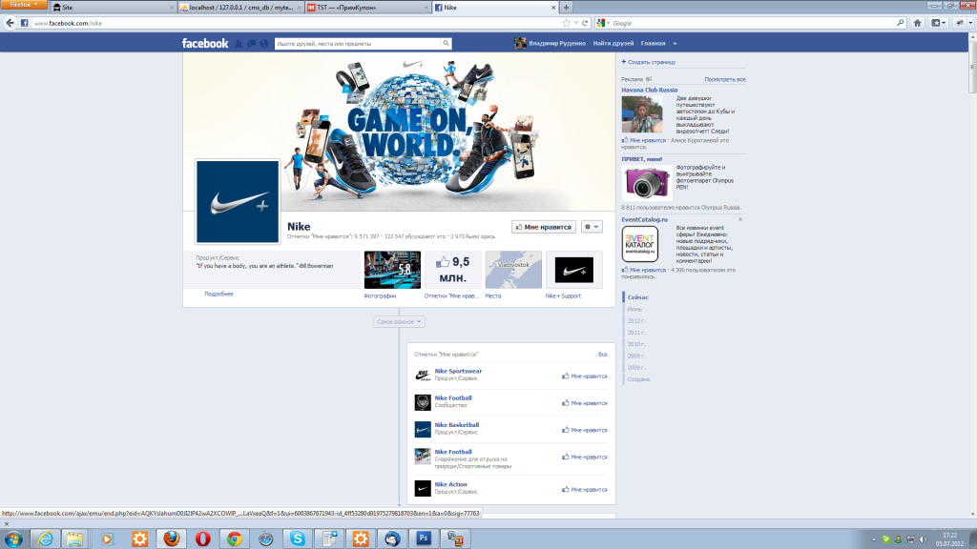977x549 pixels.
Task: Open Facebook messages icon
Action: [x=251, y=44]
